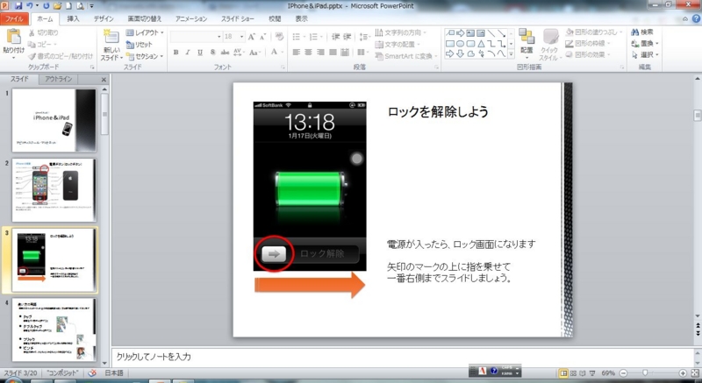Decrease the font size

[x=262, y=37]
